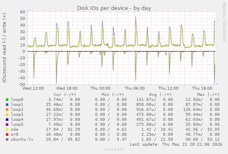Click the y-axis value '-50'

22,84
